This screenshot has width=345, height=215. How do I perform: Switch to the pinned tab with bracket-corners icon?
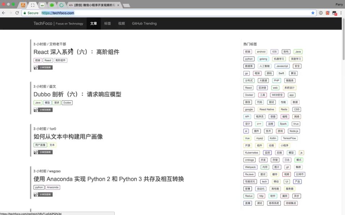pos(32,5)
